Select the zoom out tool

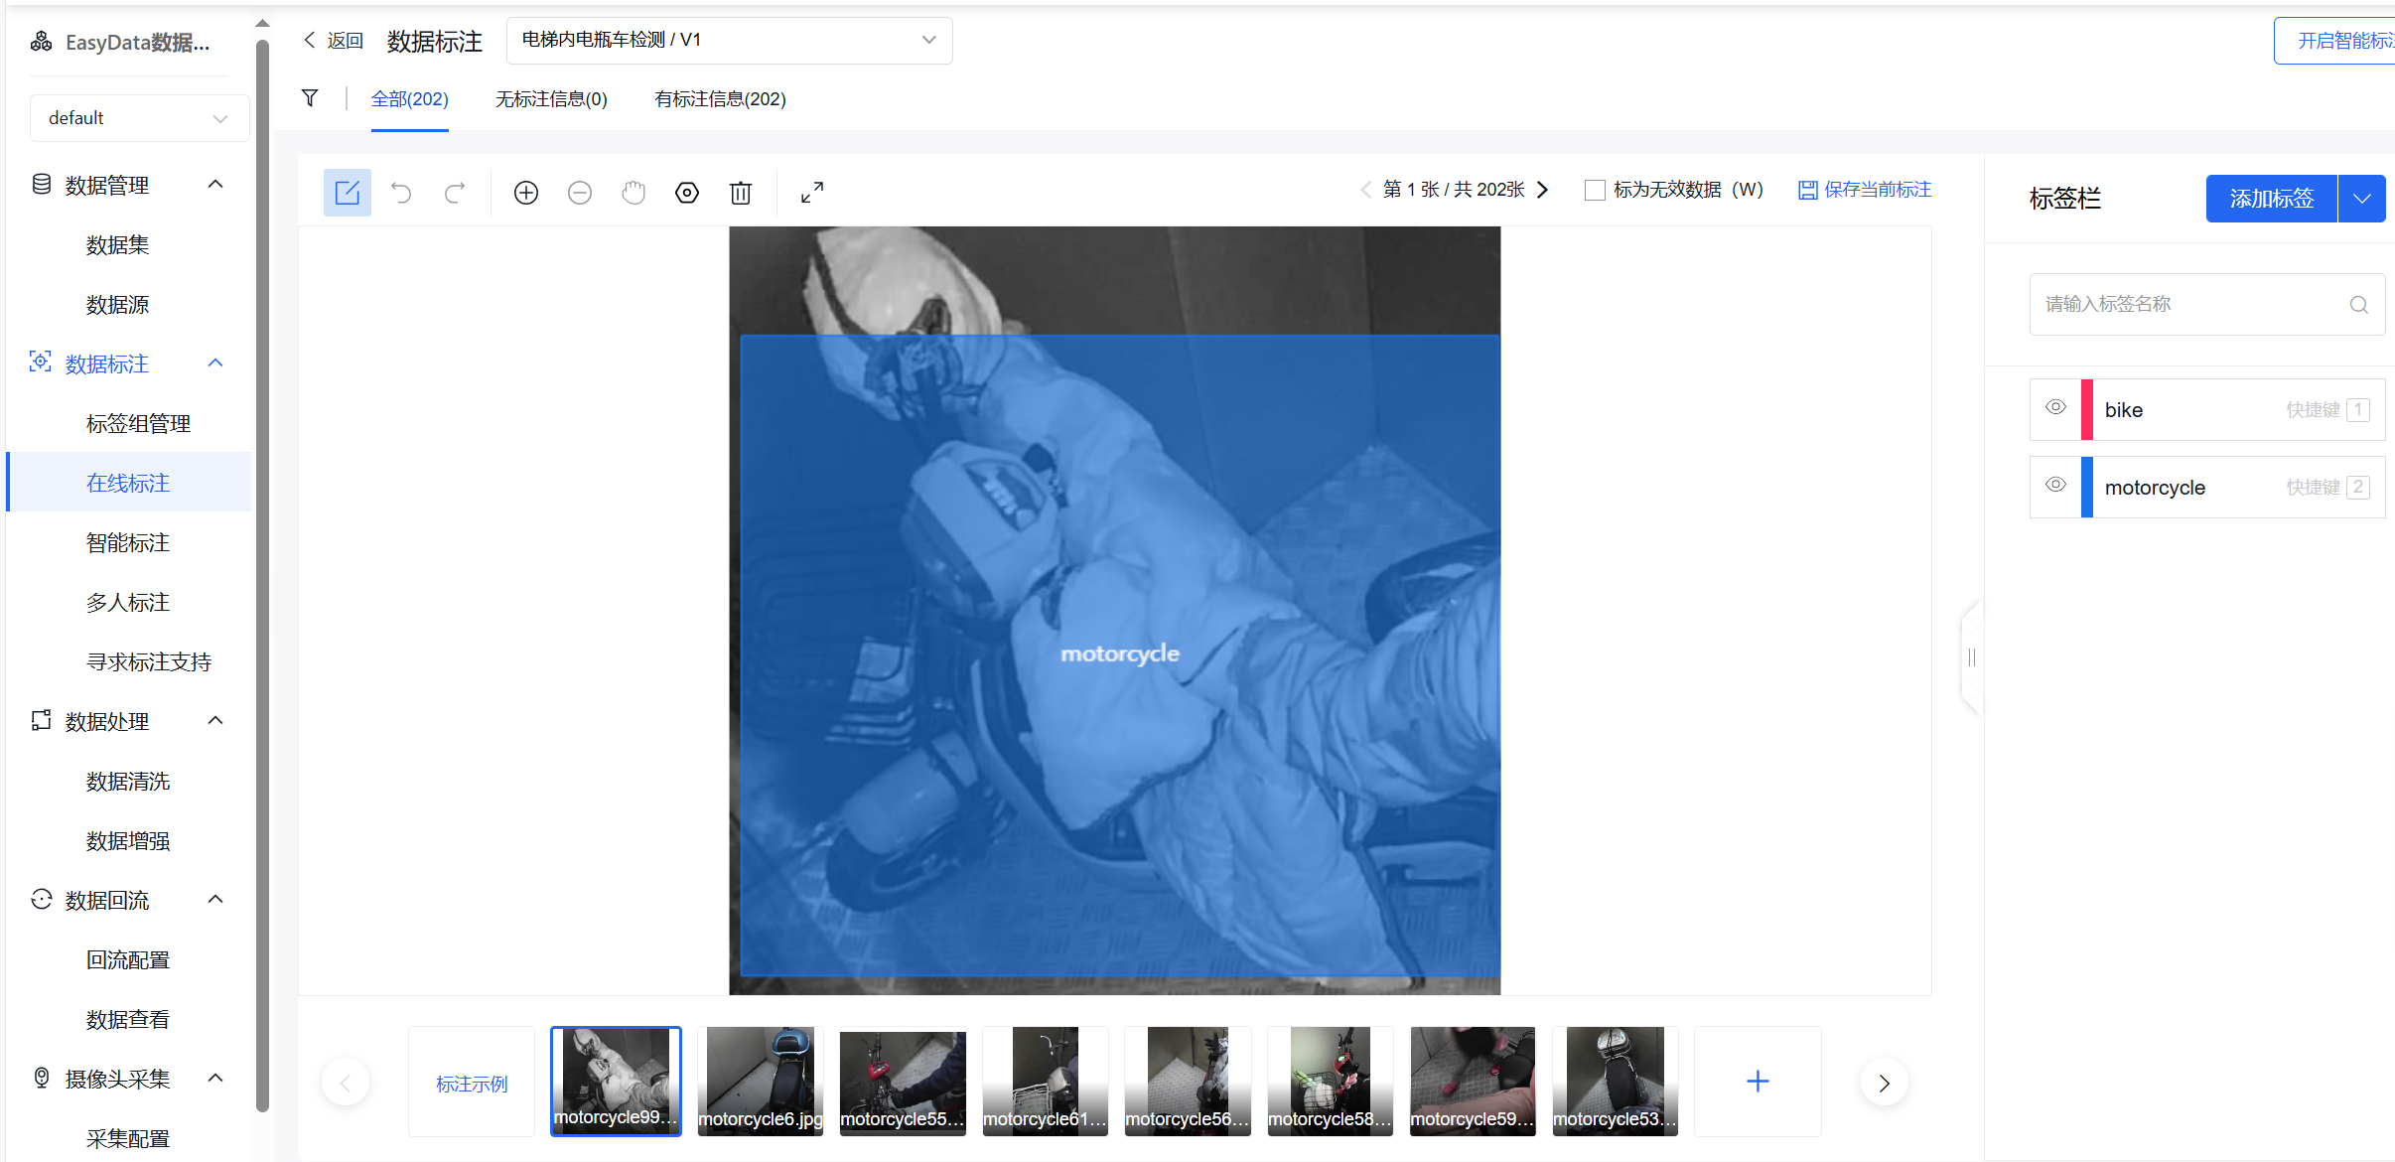click(580, 192)
